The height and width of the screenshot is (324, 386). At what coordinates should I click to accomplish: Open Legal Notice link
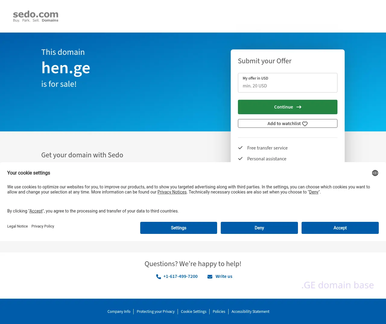tap(17, 226)
